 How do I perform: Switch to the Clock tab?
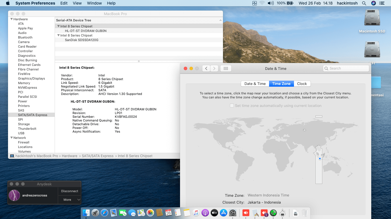(302, 84)
